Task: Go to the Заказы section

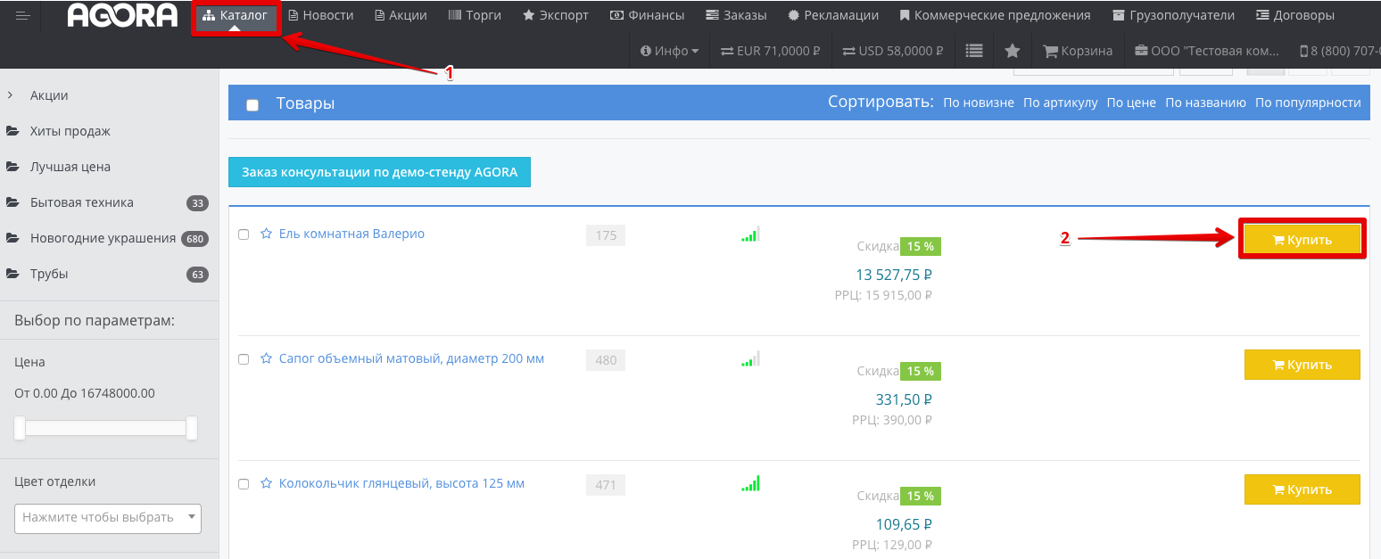Action: click(x=733, y=15)
